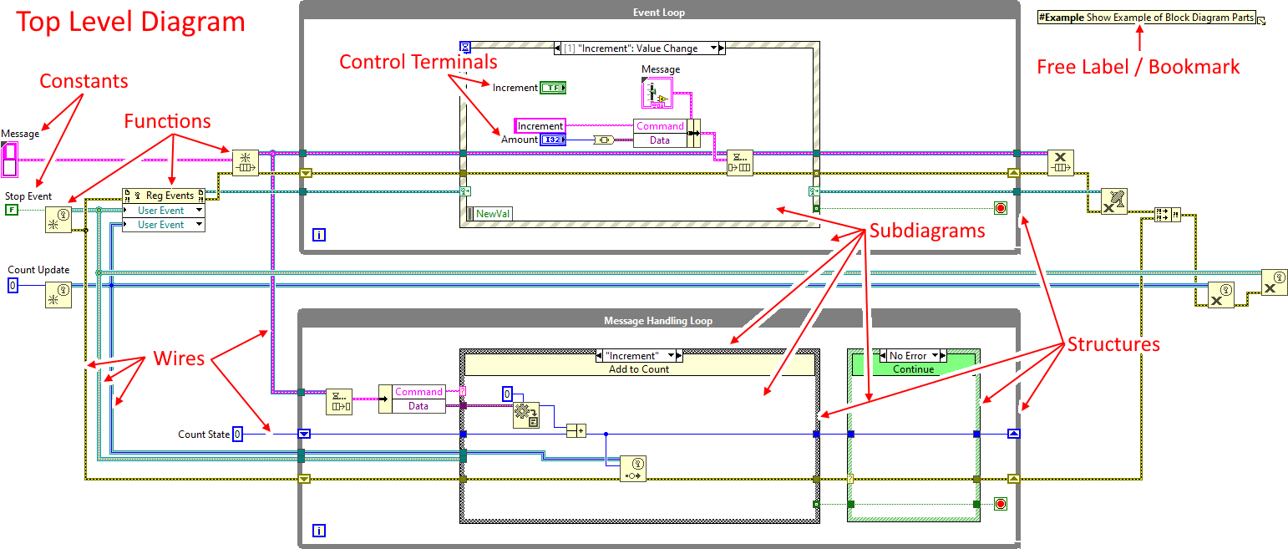The width and height of the screenshot is (1288, 549).
Task: Click the Release Queue function node
Action: point(1061,163)
